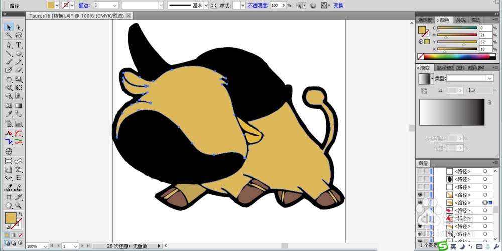502x251 pixels.
Task: Select the Line Segment tool
Action: pos(9,53)
